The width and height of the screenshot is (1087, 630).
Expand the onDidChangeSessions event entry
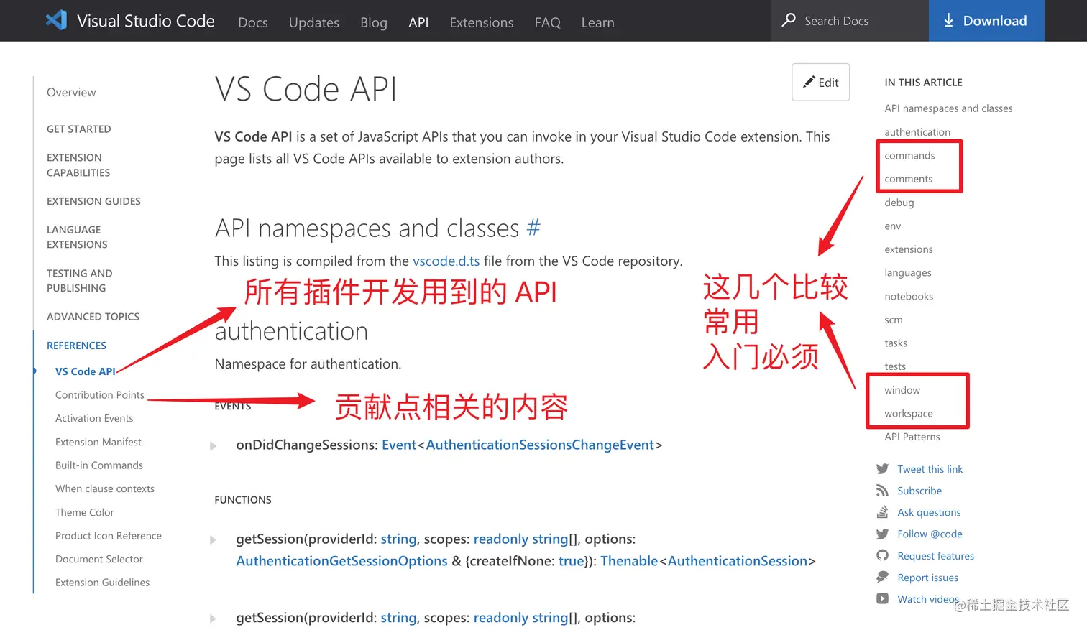coord(213,446)
